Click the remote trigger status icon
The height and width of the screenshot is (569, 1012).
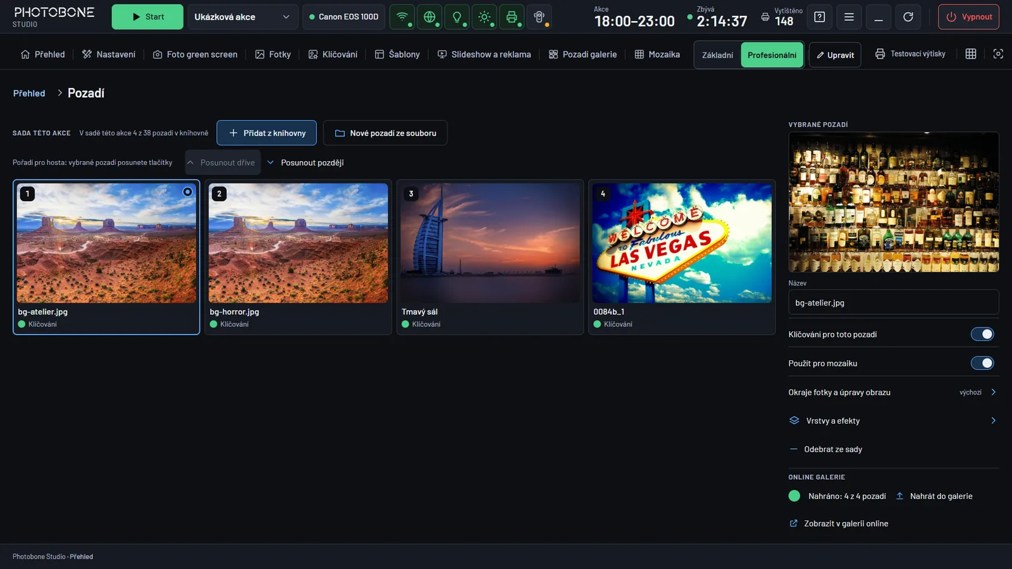pos(539,17)
